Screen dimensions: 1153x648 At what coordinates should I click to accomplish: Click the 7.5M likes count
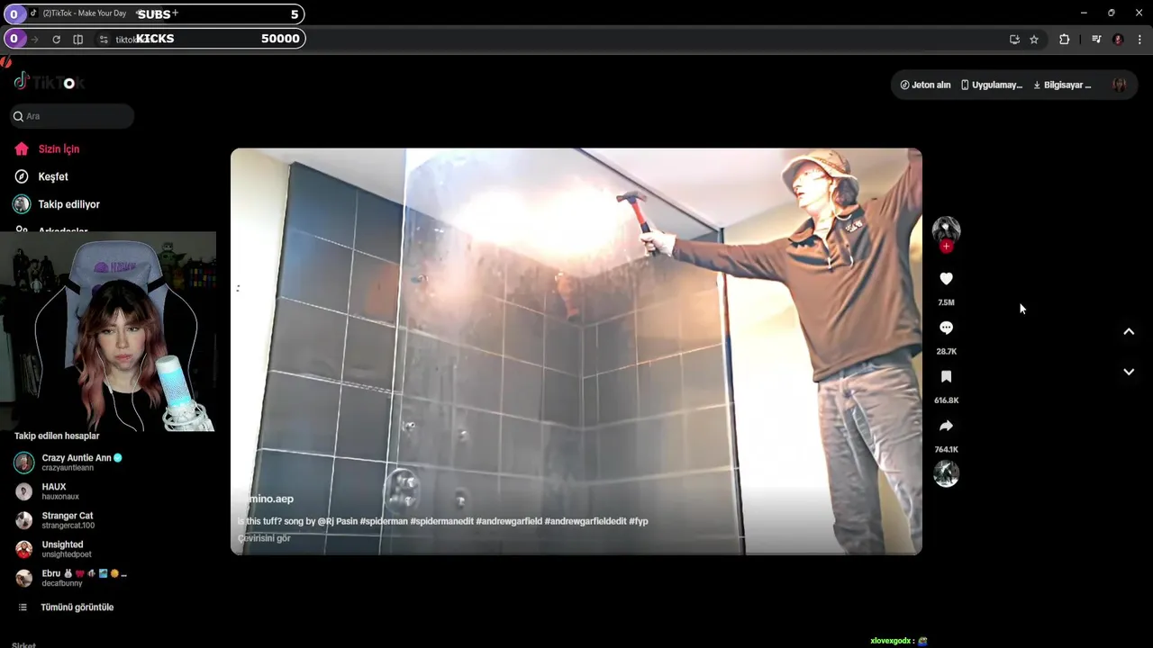pyautogui.click(x=946, y=303)
